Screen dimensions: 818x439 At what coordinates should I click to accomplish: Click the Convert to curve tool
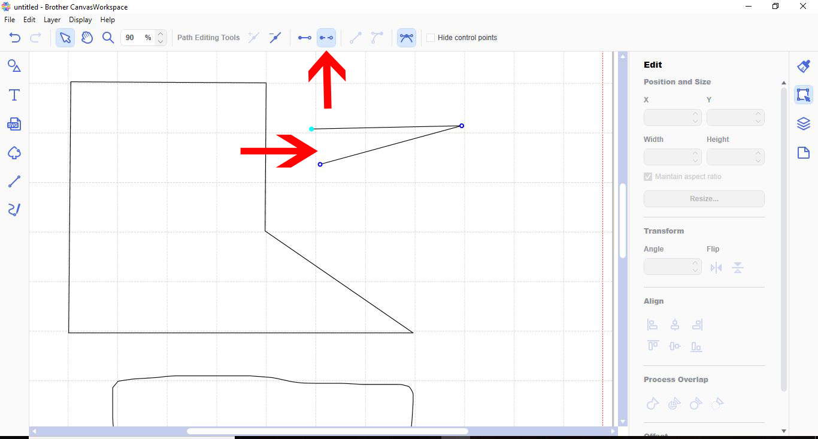point(377,38)
